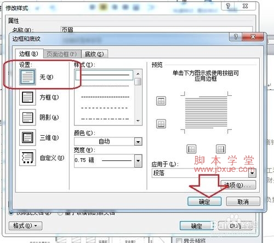Enable the 显示预览 checkbox

(x=179, y=241)
